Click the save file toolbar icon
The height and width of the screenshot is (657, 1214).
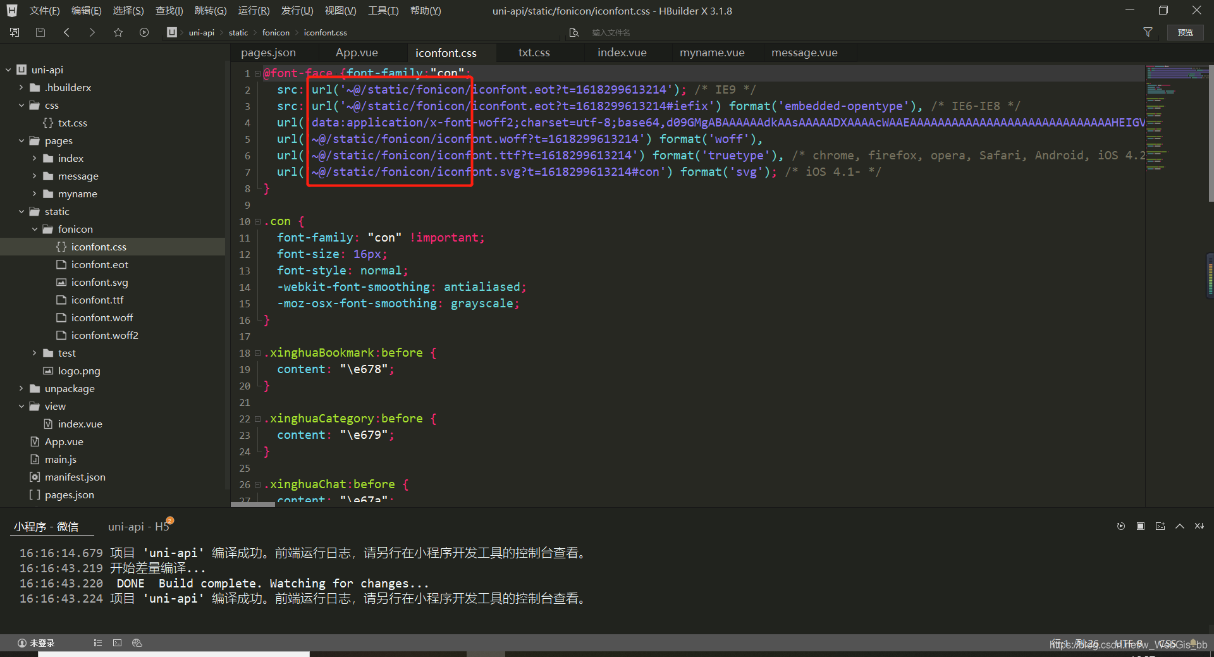[40, 32]
